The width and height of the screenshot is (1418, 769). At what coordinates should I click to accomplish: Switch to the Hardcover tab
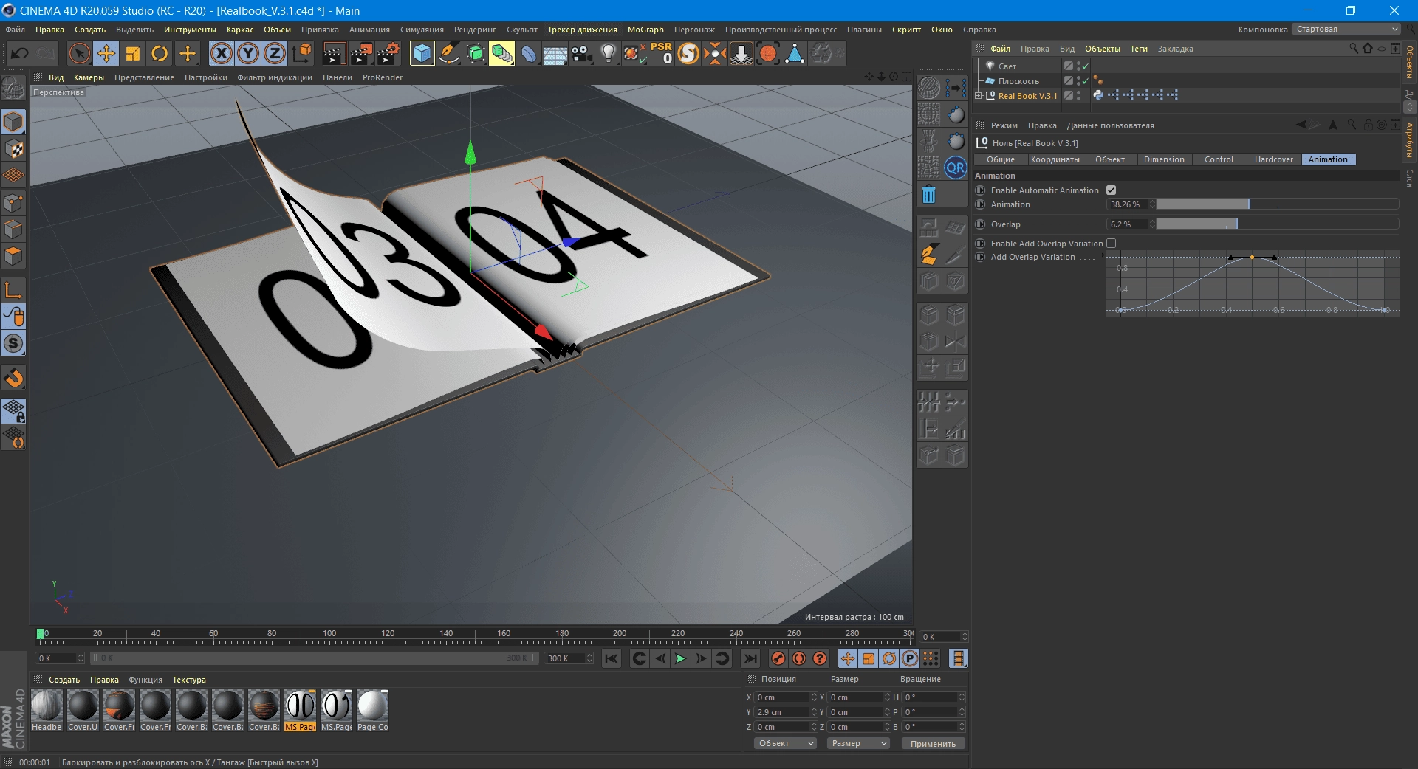pos(1274,159)
